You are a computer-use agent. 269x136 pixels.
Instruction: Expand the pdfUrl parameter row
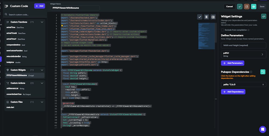(262, 54)
